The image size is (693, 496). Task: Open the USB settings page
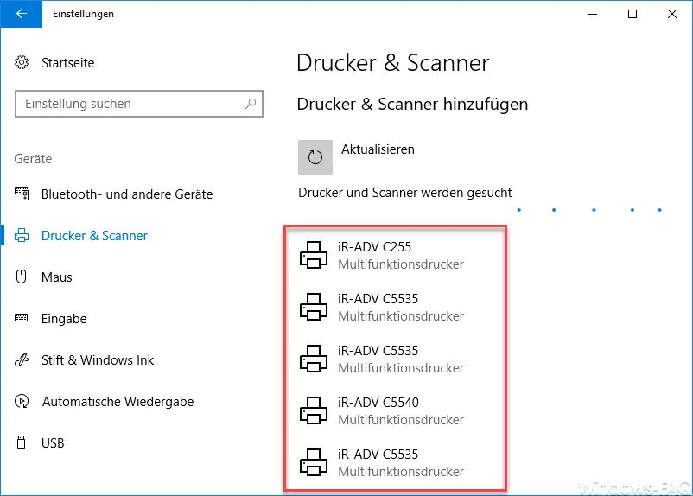[x=53, y=443]
